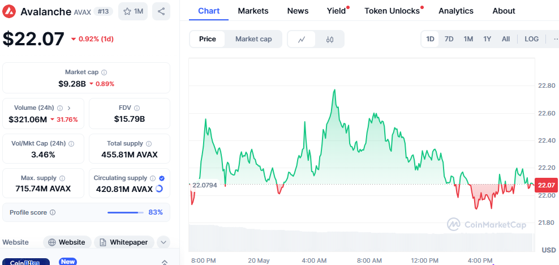Click Vol/Mkt Cap (24h) info icon
Viewport: 559px width, 265px height.
[x=71, y=144]
